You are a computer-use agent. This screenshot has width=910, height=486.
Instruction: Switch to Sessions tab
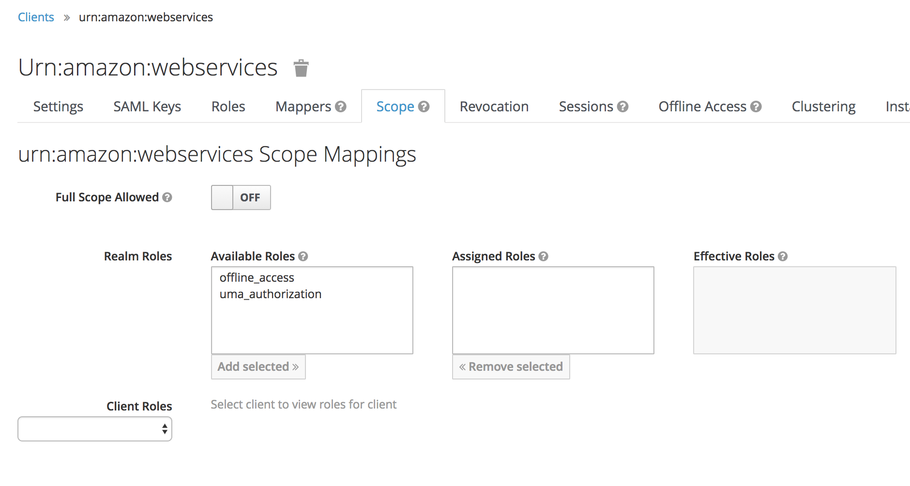point(586,106)
